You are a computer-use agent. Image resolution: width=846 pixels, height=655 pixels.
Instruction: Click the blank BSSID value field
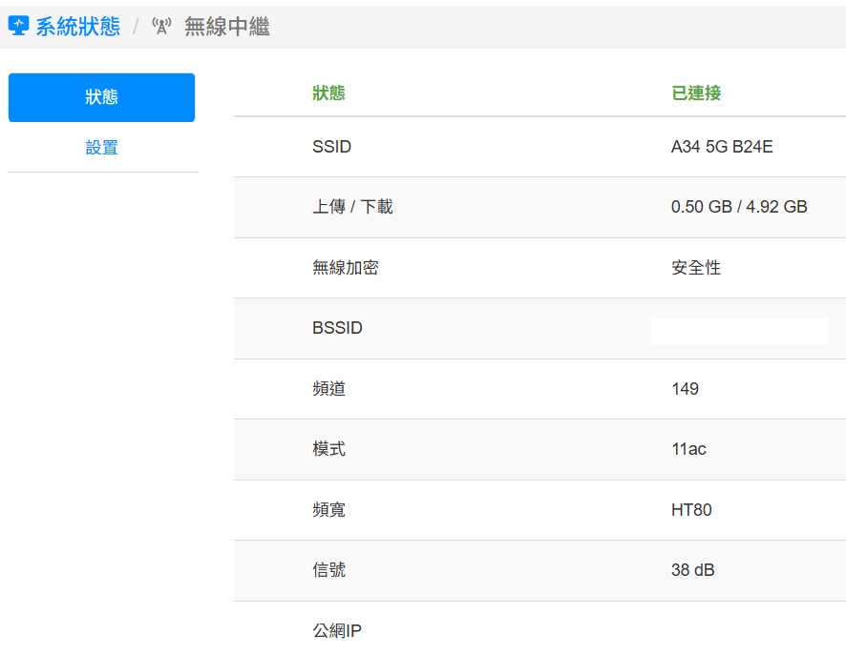point(738,330)
